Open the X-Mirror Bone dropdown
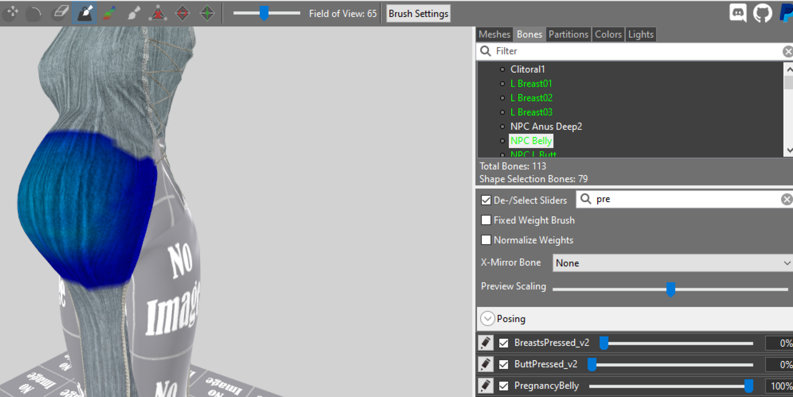The image size is (793, 397). [x=672, y=263]
